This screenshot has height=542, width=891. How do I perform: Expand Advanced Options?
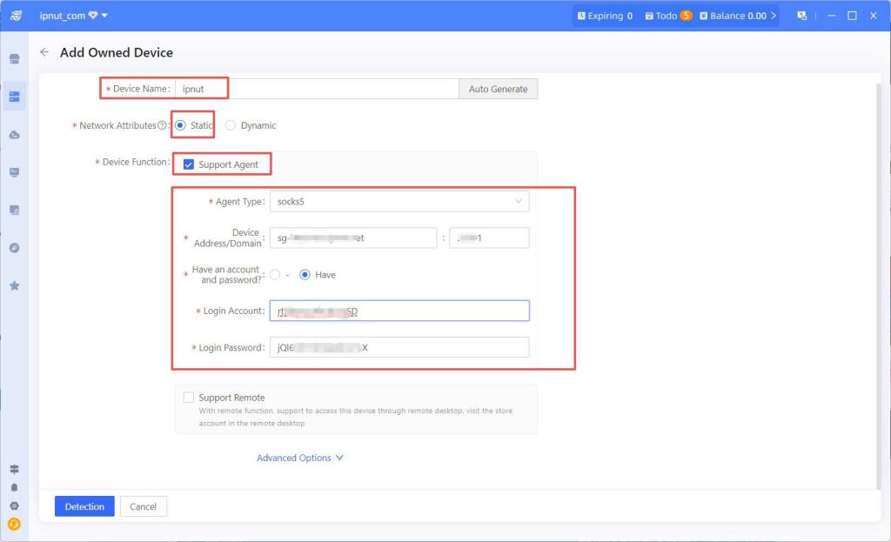tap(300, 458)
